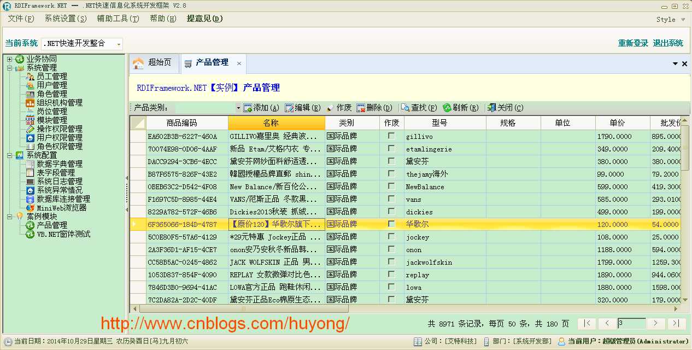Image resolution: width=692 pixels, height=350 pixels.
Task: Toggle 作废 checkbox for 华歌尔 row
Action: [391, 224]
